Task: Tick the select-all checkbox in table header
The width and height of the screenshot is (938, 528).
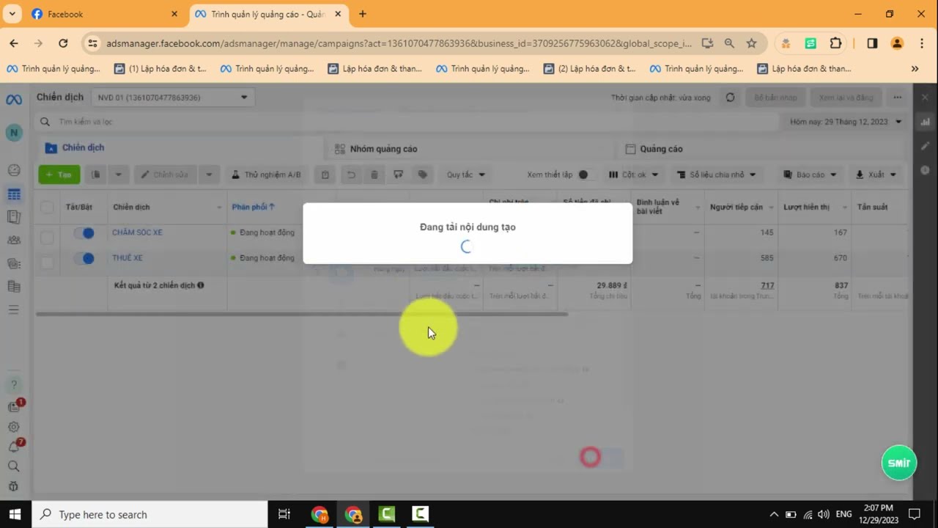Action: 47,208
